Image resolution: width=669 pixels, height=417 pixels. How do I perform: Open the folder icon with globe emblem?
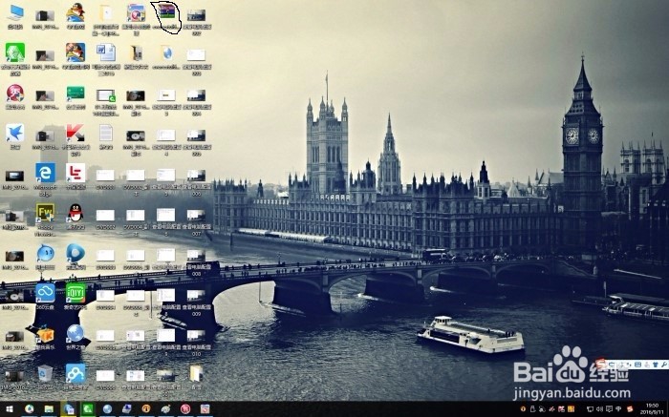pos(166,52)
